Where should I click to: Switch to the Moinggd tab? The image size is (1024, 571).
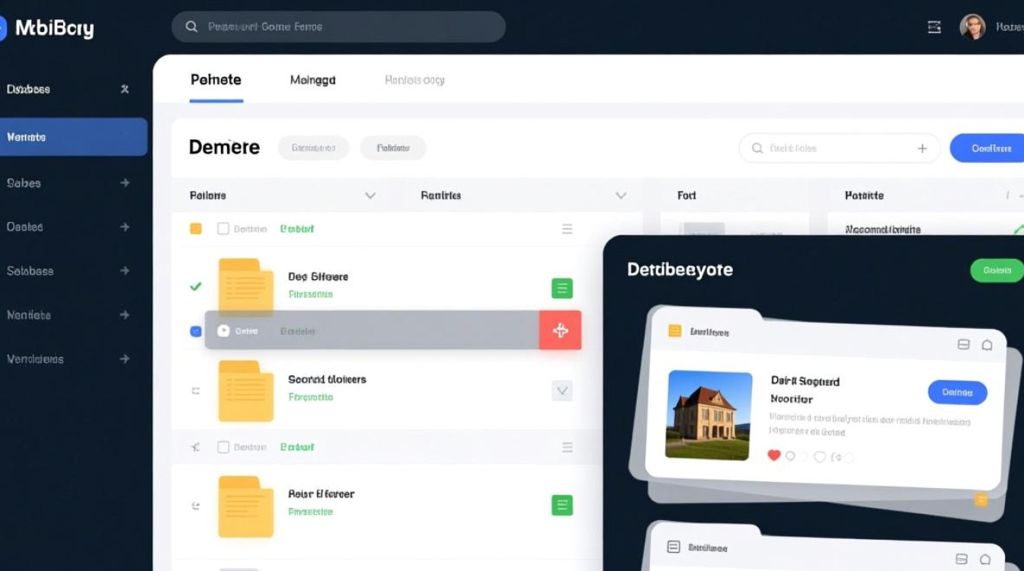(312, 80)
